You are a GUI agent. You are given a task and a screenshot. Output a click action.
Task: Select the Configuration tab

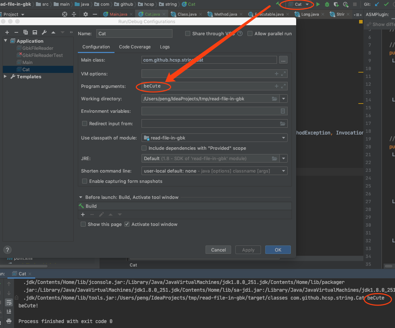96,47
